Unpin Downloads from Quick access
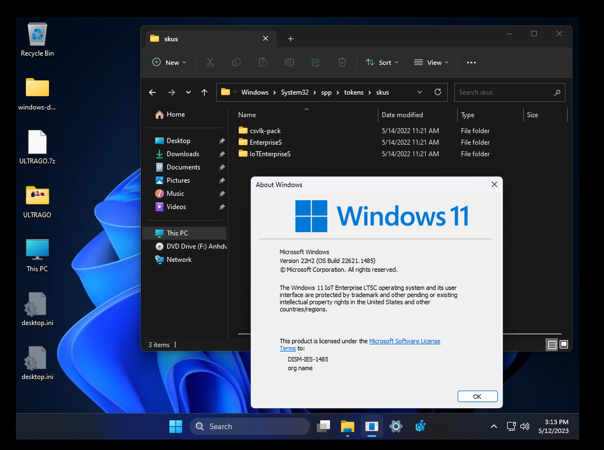 222,154
